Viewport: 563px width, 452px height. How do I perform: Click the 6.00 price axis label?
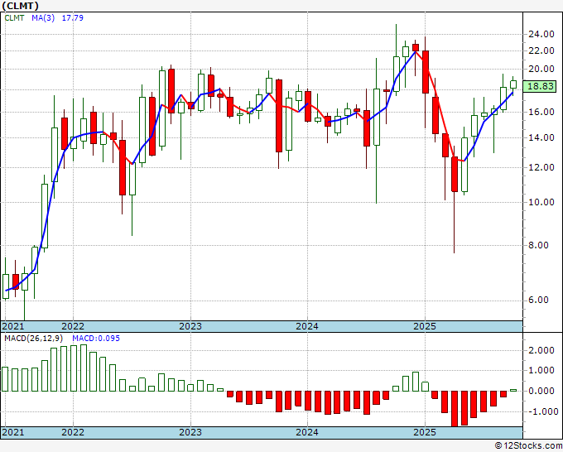point(544,301)
